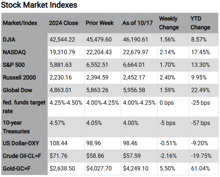Image resolution: width=220 pixels, height=177 pixels.
Task: Click the YTD Change column header
Action: [x=200, y=22]
